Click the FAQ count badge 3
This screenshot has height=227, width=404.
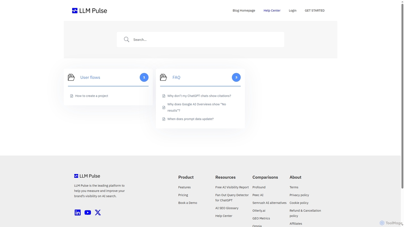pos(236,77)
